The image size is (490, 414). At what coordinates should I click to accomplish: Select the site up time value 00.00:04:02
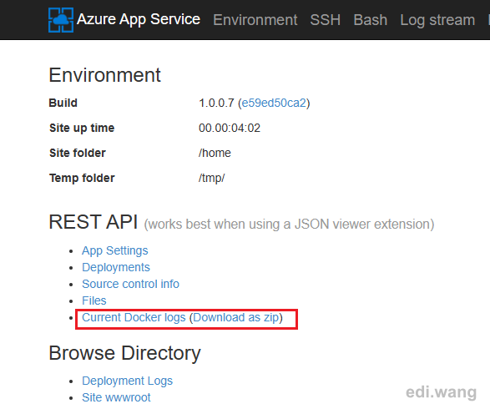point(230,128)
